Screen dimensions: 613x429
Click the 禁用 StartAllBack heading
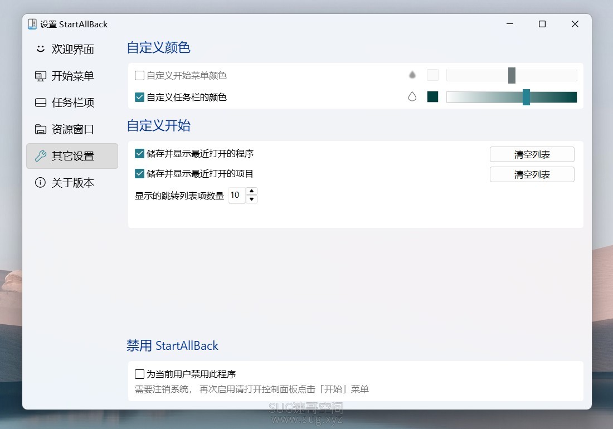click(x=172, y=346)
